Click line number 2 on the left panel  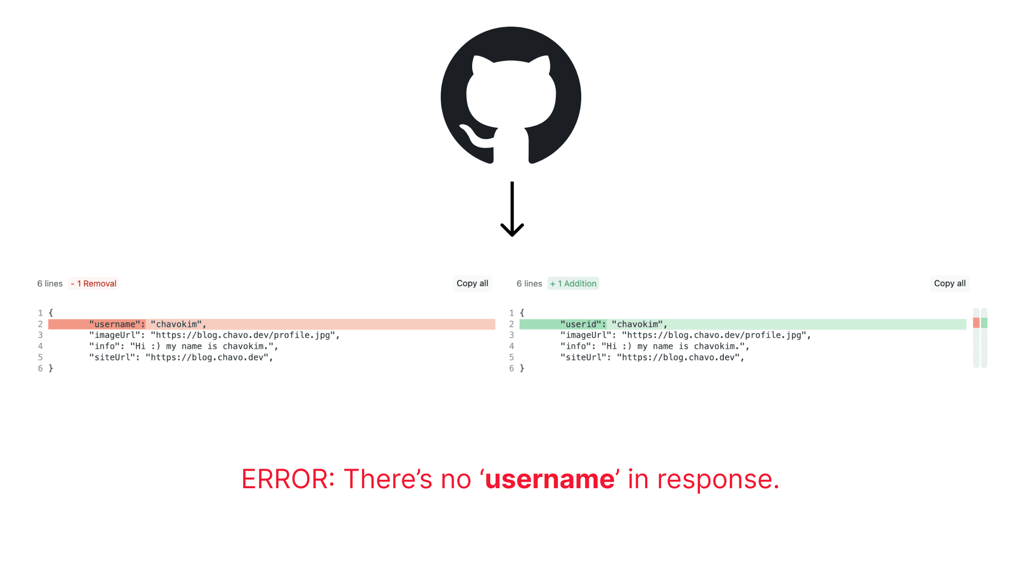pos(40,324)
